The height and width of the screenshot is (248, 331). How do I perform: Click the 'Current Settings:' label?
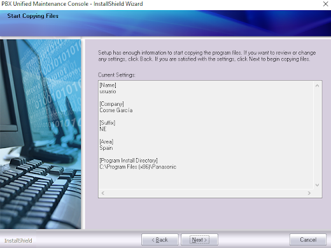coord(116,75)
